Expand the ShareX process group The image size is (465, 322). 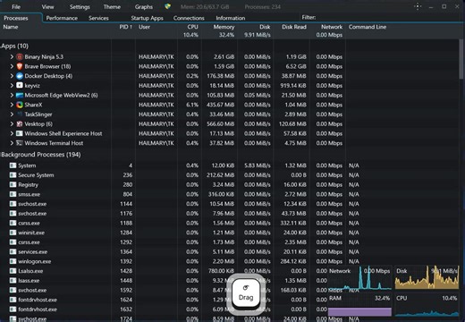pyautogui.click(x=12, y=105)
